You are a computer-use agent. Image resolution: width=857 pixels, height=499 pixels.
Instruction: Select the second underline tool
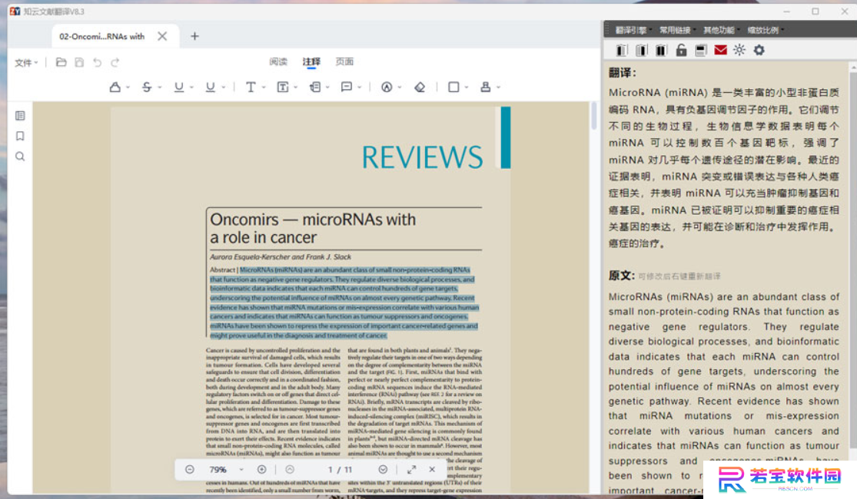[211, 87]
